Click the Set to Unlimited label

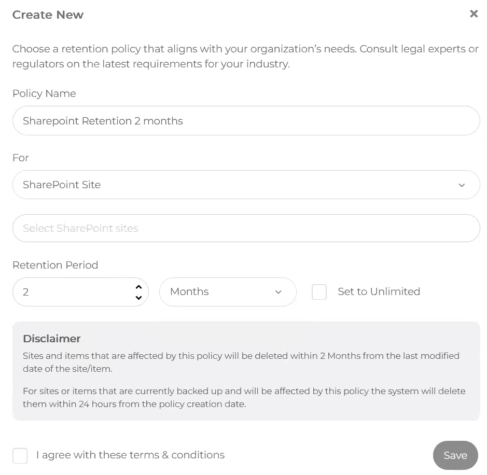379,292
